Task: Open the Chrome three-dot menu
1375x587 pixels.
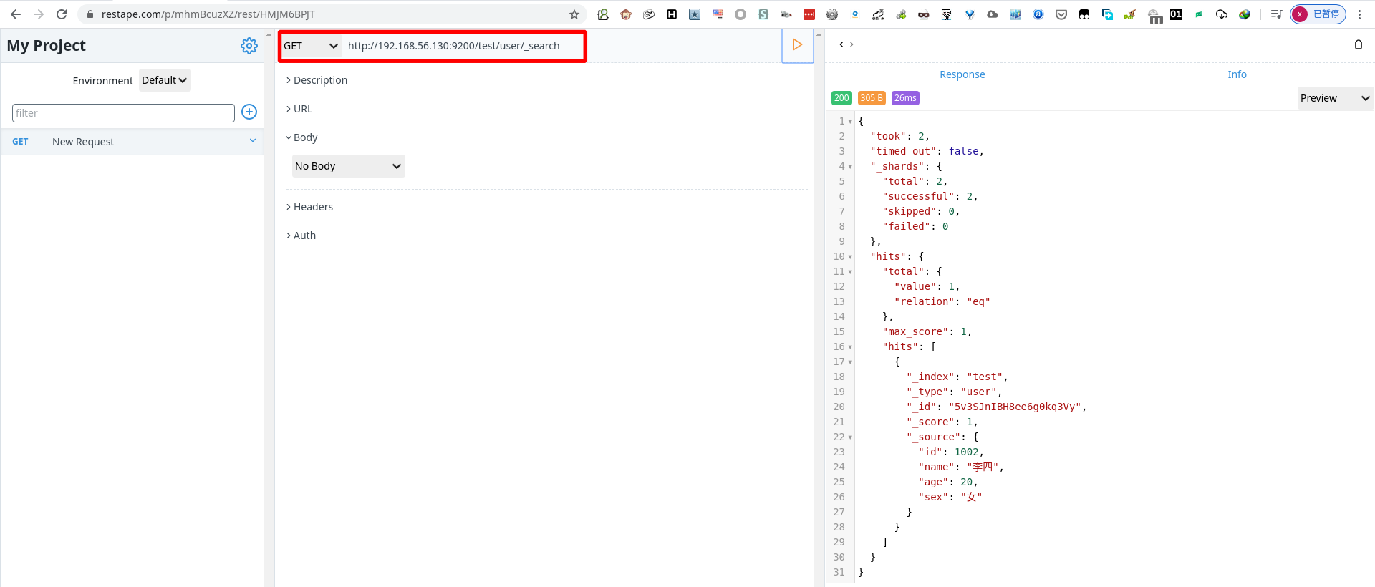Action: coord(1359,14)
